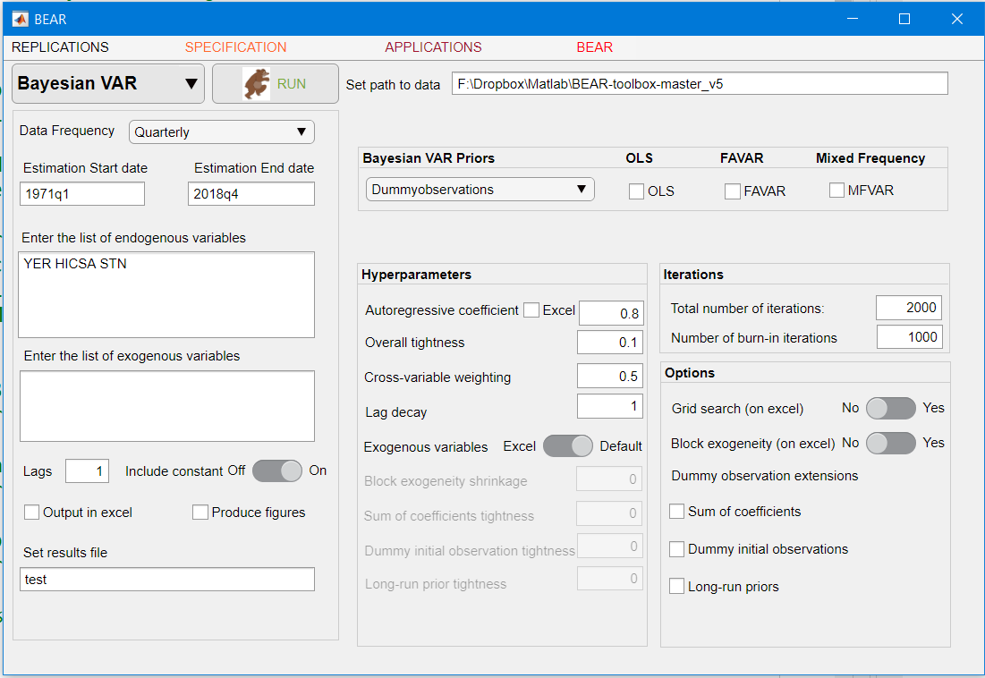Viewport: 985px width, 678px height.
Task: Click the Estimation Start date field
Action: (x=82, y=193)
